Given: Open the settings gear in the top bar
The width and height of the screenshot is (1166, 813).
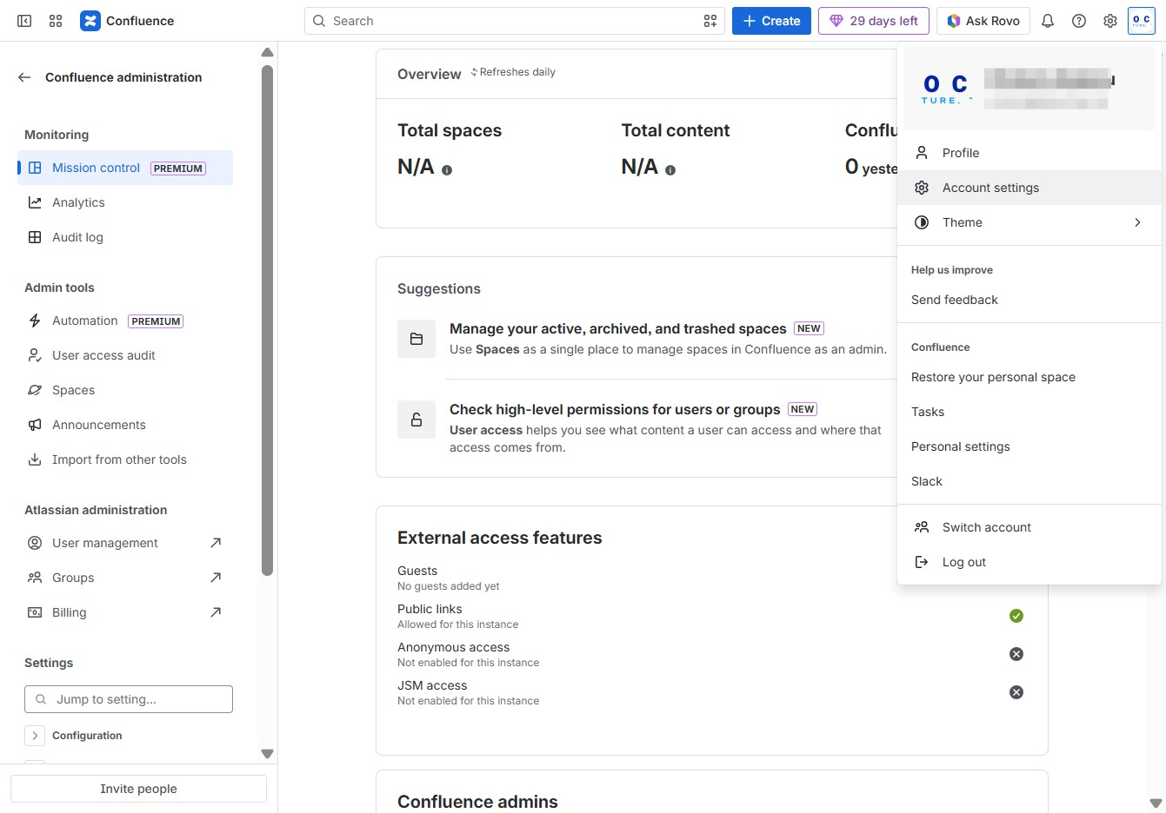Looking at the screenshot, I should pos(1110,21).
